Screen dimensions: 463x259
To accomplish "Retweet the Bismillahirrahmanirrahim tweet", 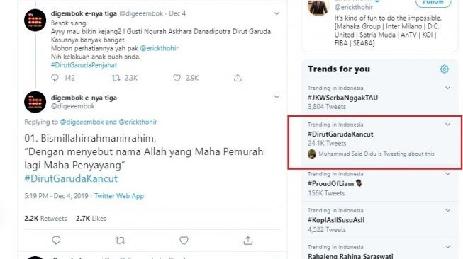I will coord(121,241).
